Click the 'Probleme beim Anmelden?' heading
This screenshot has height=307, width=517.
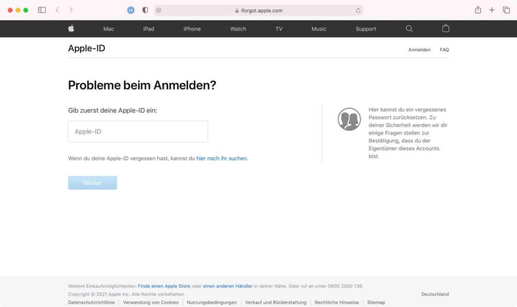(142, 85)
